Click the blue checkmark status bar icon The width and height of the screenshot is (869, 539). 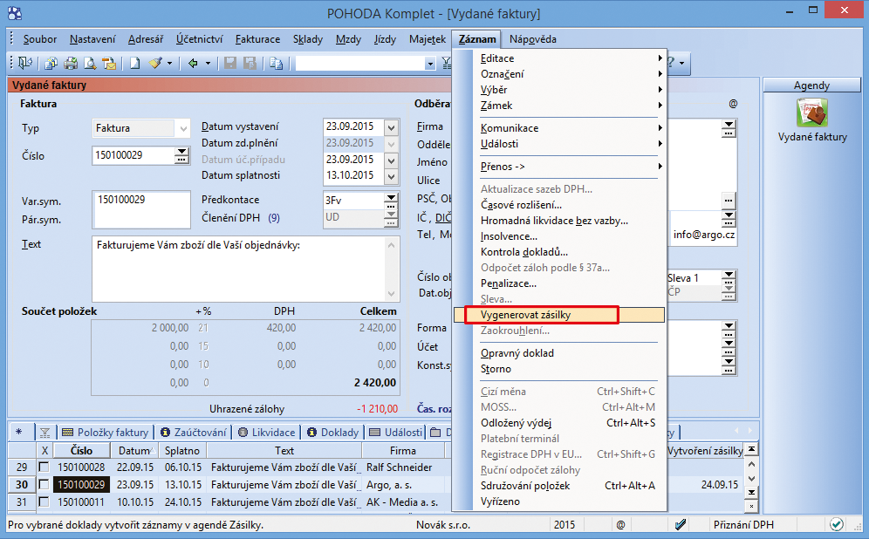click(681, 524)
